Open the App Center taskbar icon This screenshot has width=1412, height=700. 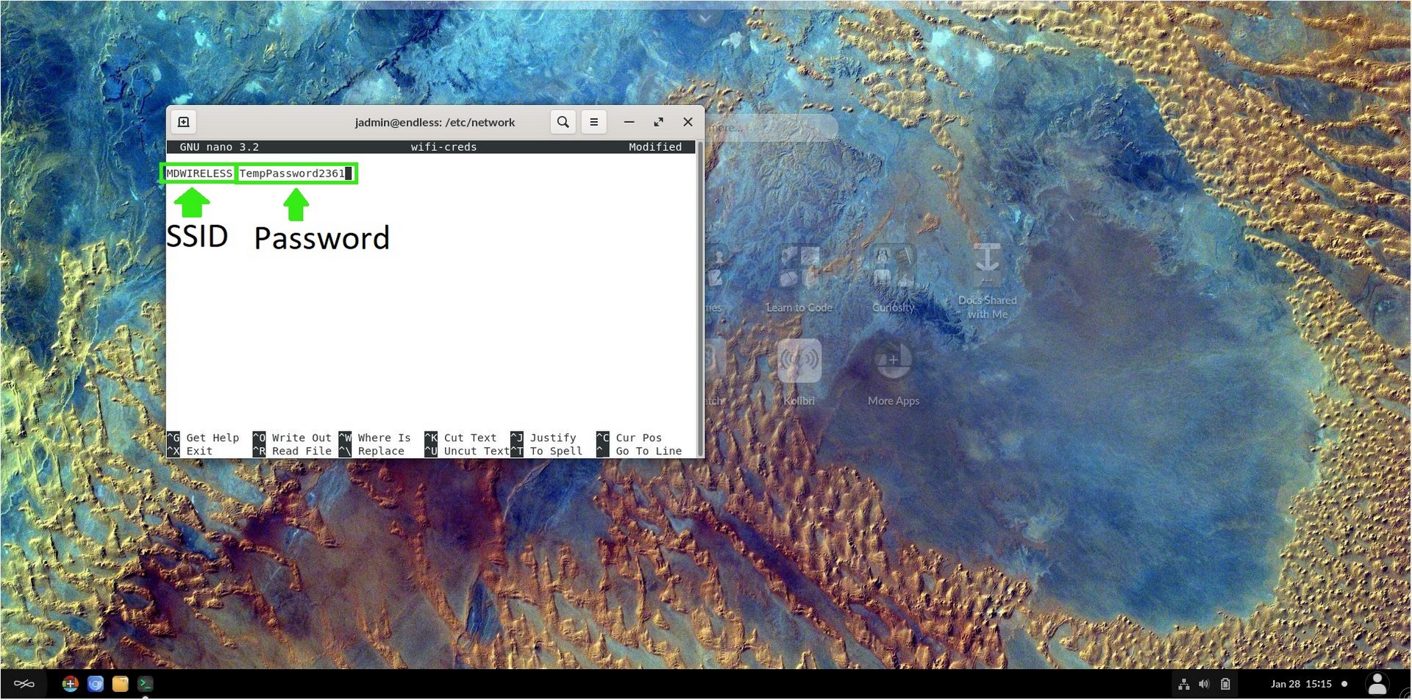point(70,684)
